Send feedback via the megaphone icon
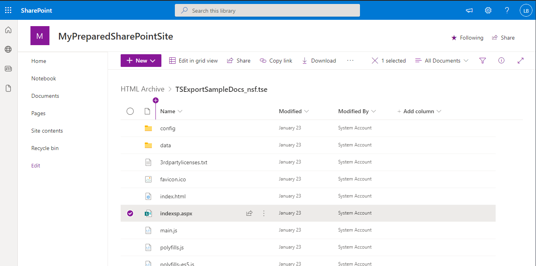Screen dimensions: 536x266 pyautogui.click(x=469, y=10)
